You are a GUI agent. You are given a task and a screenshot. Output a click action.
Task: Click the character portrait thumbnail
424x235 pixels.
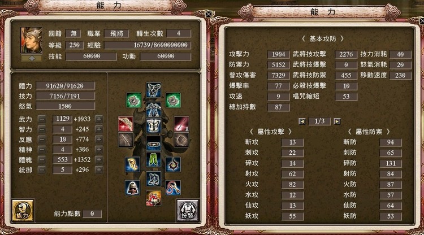click(x=31, y=40)
